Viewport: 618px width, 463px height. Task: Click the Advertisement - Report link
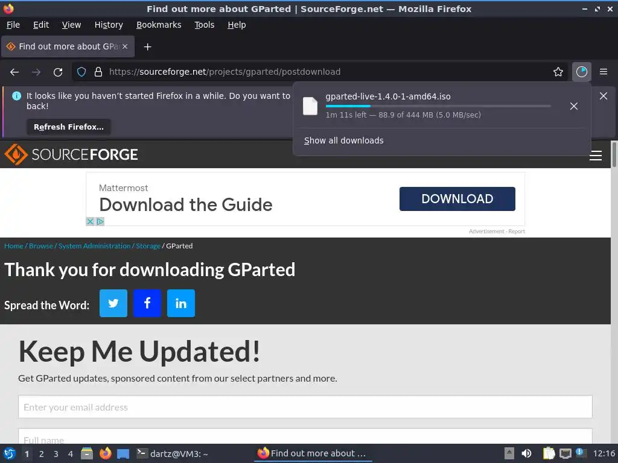pos(497,231)
